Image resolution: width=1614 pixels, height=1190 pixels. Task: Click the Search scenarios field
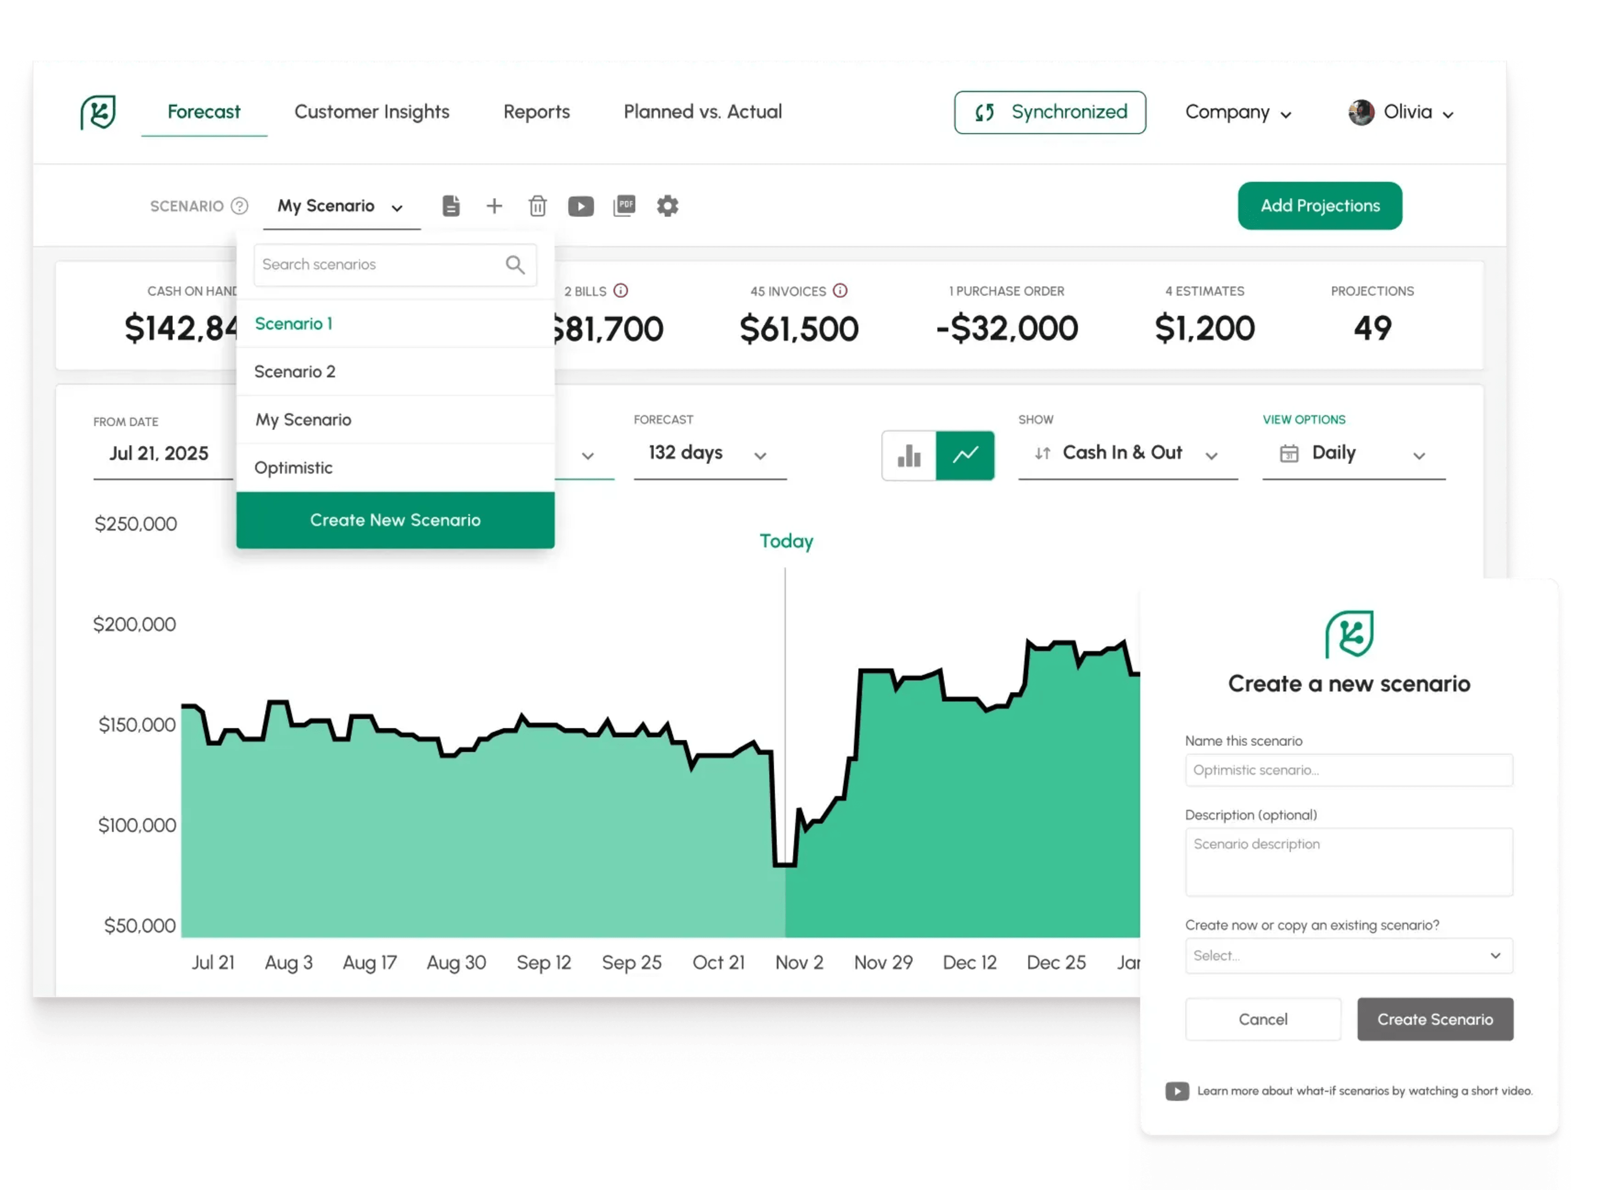pyautogui.click(x=396, y=264)
